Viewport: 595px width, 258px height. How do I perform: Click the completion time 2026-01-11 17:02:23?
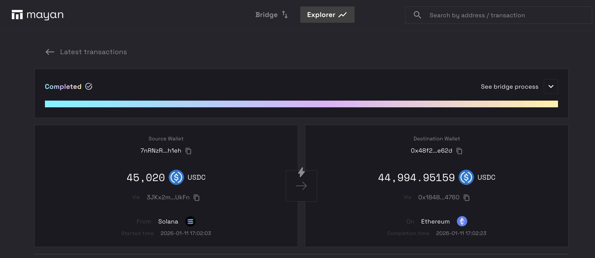pyautogui.click(x=461, y=233)
